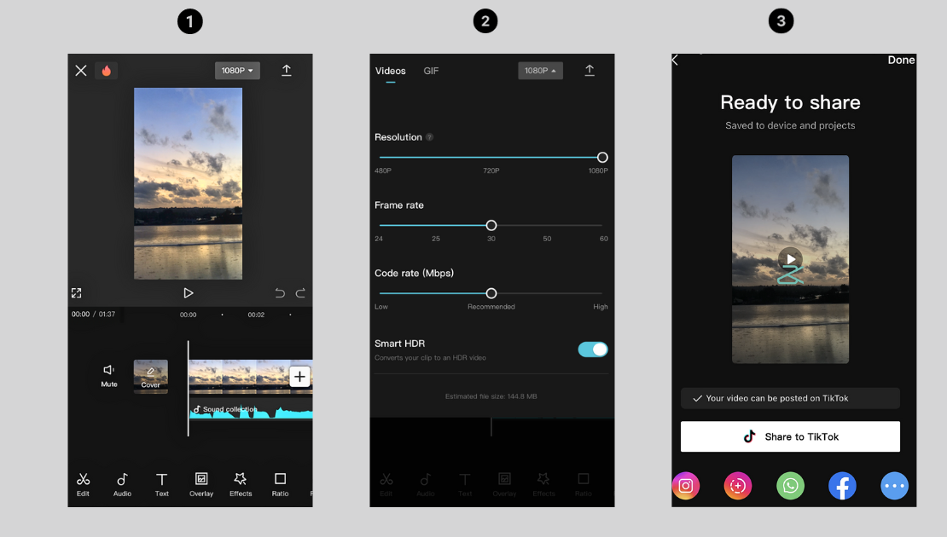The image size is (947, 537).
Task: Open more sharing options
Action: pos(894,486)
